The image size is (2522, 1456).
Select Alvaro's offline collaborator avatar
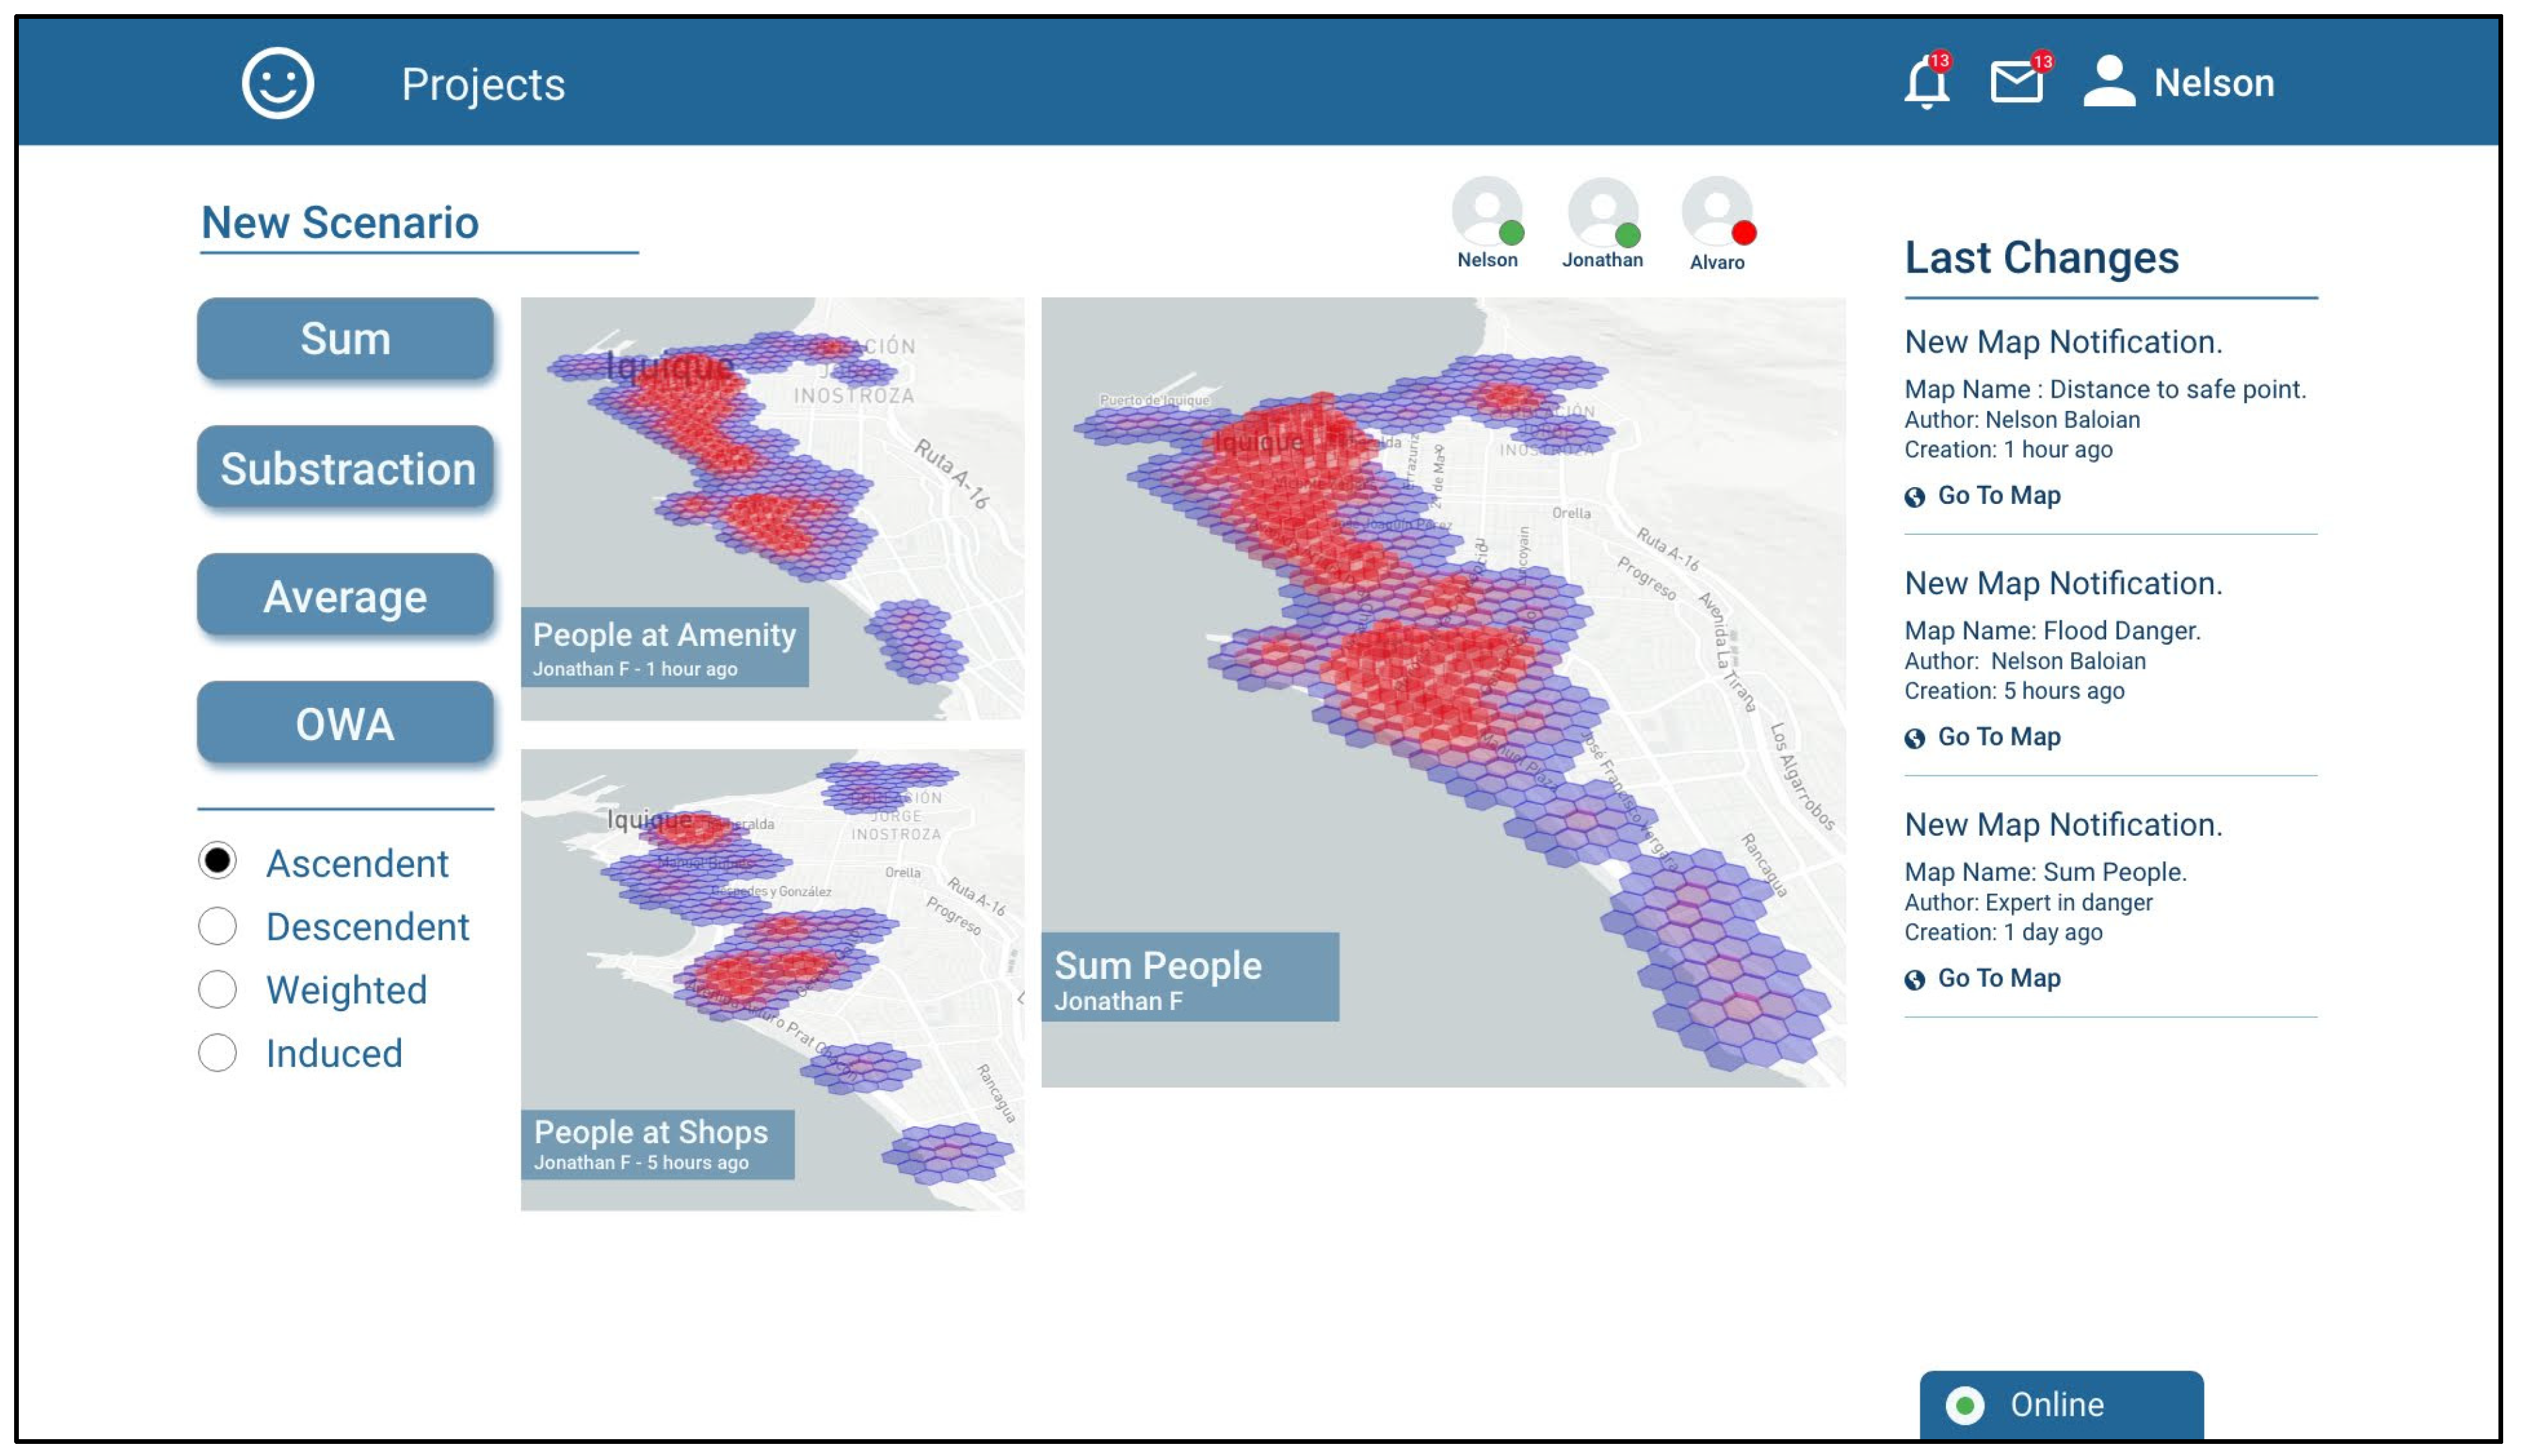pos(1716,211)
